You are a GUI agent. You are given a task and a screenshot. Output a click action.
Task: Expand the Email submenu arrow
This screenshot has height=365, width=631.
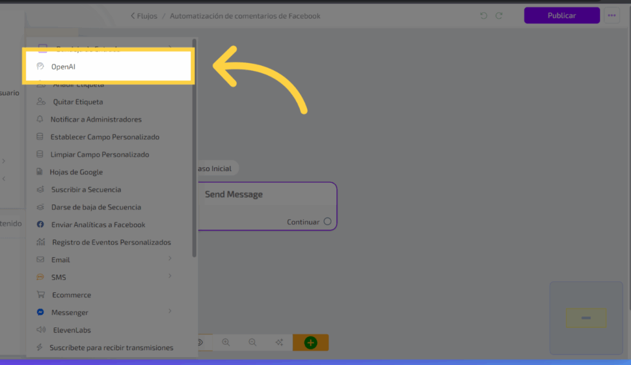tap(169, 259)
